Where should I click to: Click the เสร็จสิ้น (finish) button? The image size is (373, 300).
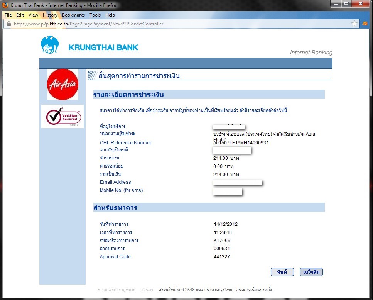tap(311, 272)
